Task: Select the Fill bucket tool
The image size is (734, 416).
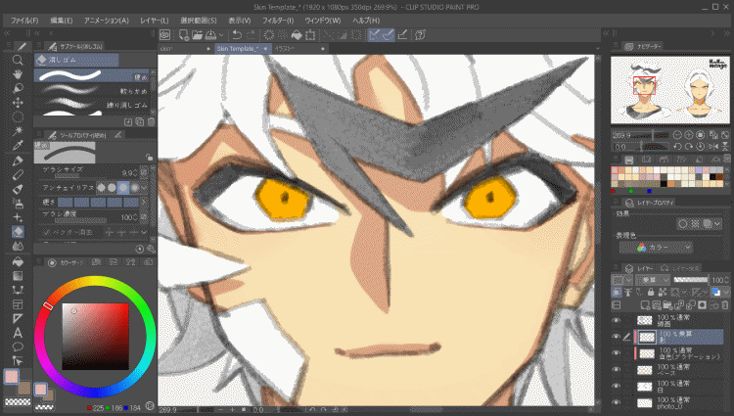Action: [x=18, y=262]
